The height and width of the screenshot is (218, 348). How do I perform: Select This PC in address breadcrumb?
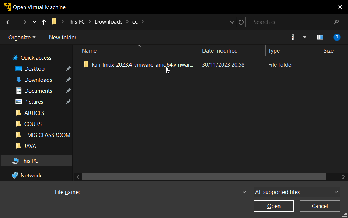click(x=76, y=21)
